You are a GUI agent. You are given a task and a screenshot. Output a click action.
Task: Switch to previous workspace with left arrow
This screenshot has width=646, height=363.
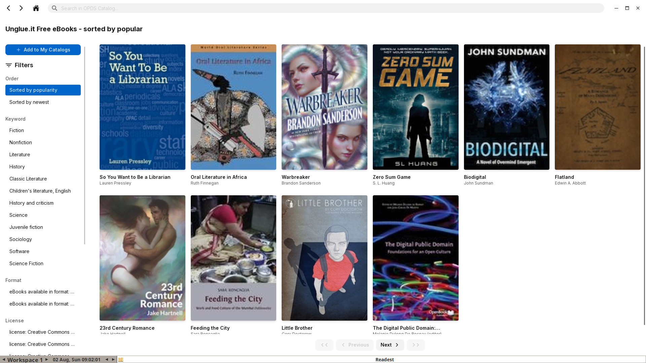pos(3,360)
